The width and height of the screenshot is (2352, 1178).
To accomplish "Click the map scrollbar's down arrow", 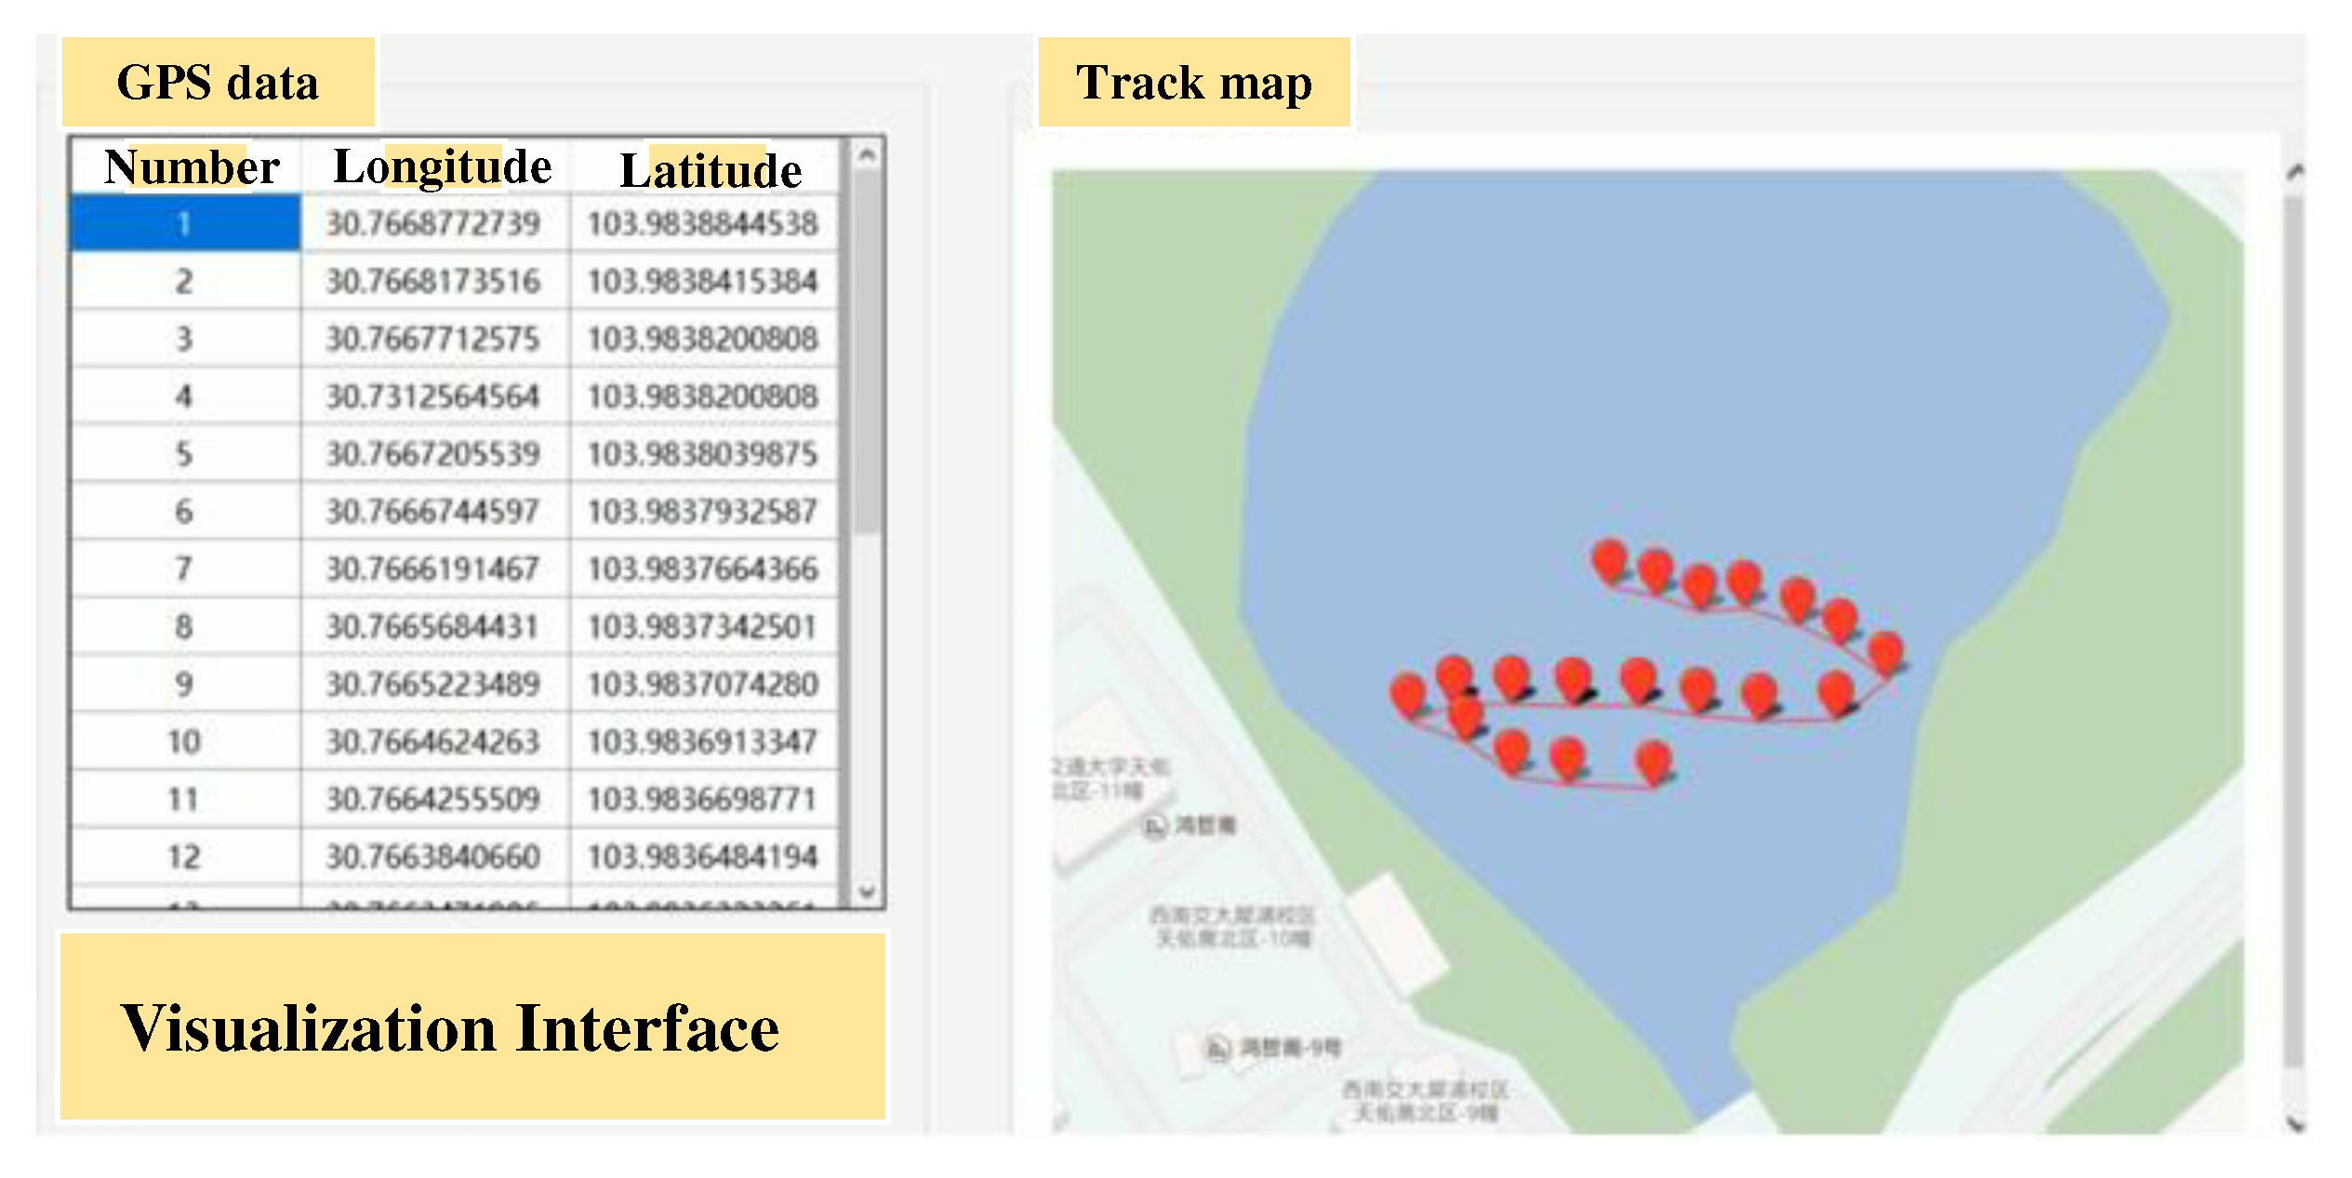I will coord(2295,1125).
